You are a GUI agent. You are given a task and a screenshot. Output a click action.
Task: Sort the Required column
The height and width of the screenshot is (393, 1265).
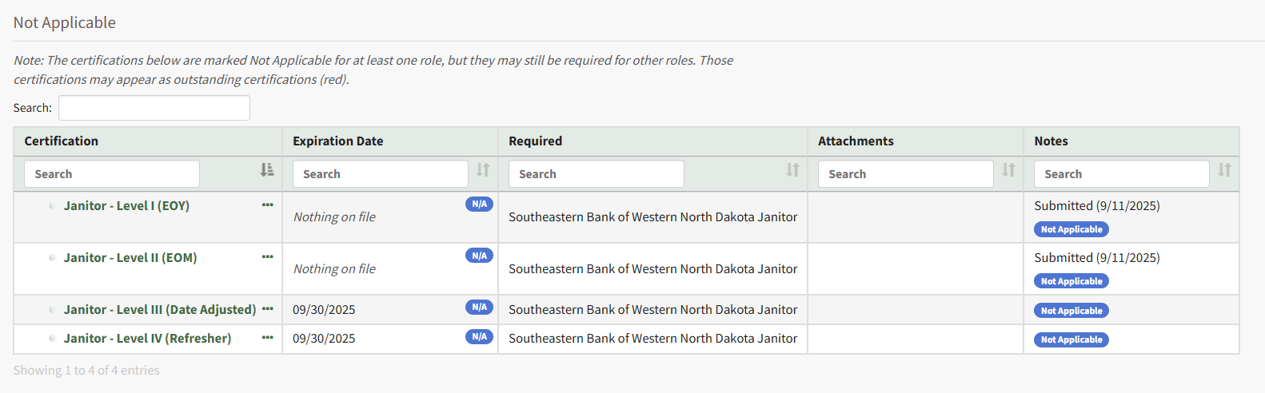792,170
